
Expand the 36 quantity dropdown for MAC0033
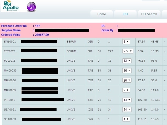127,71
